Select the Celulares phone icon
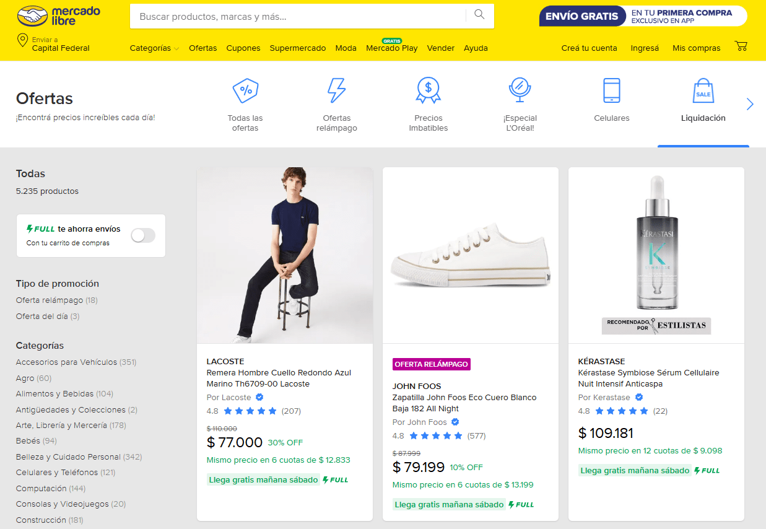Screen dimensions: 766x529 coord(611,90)
